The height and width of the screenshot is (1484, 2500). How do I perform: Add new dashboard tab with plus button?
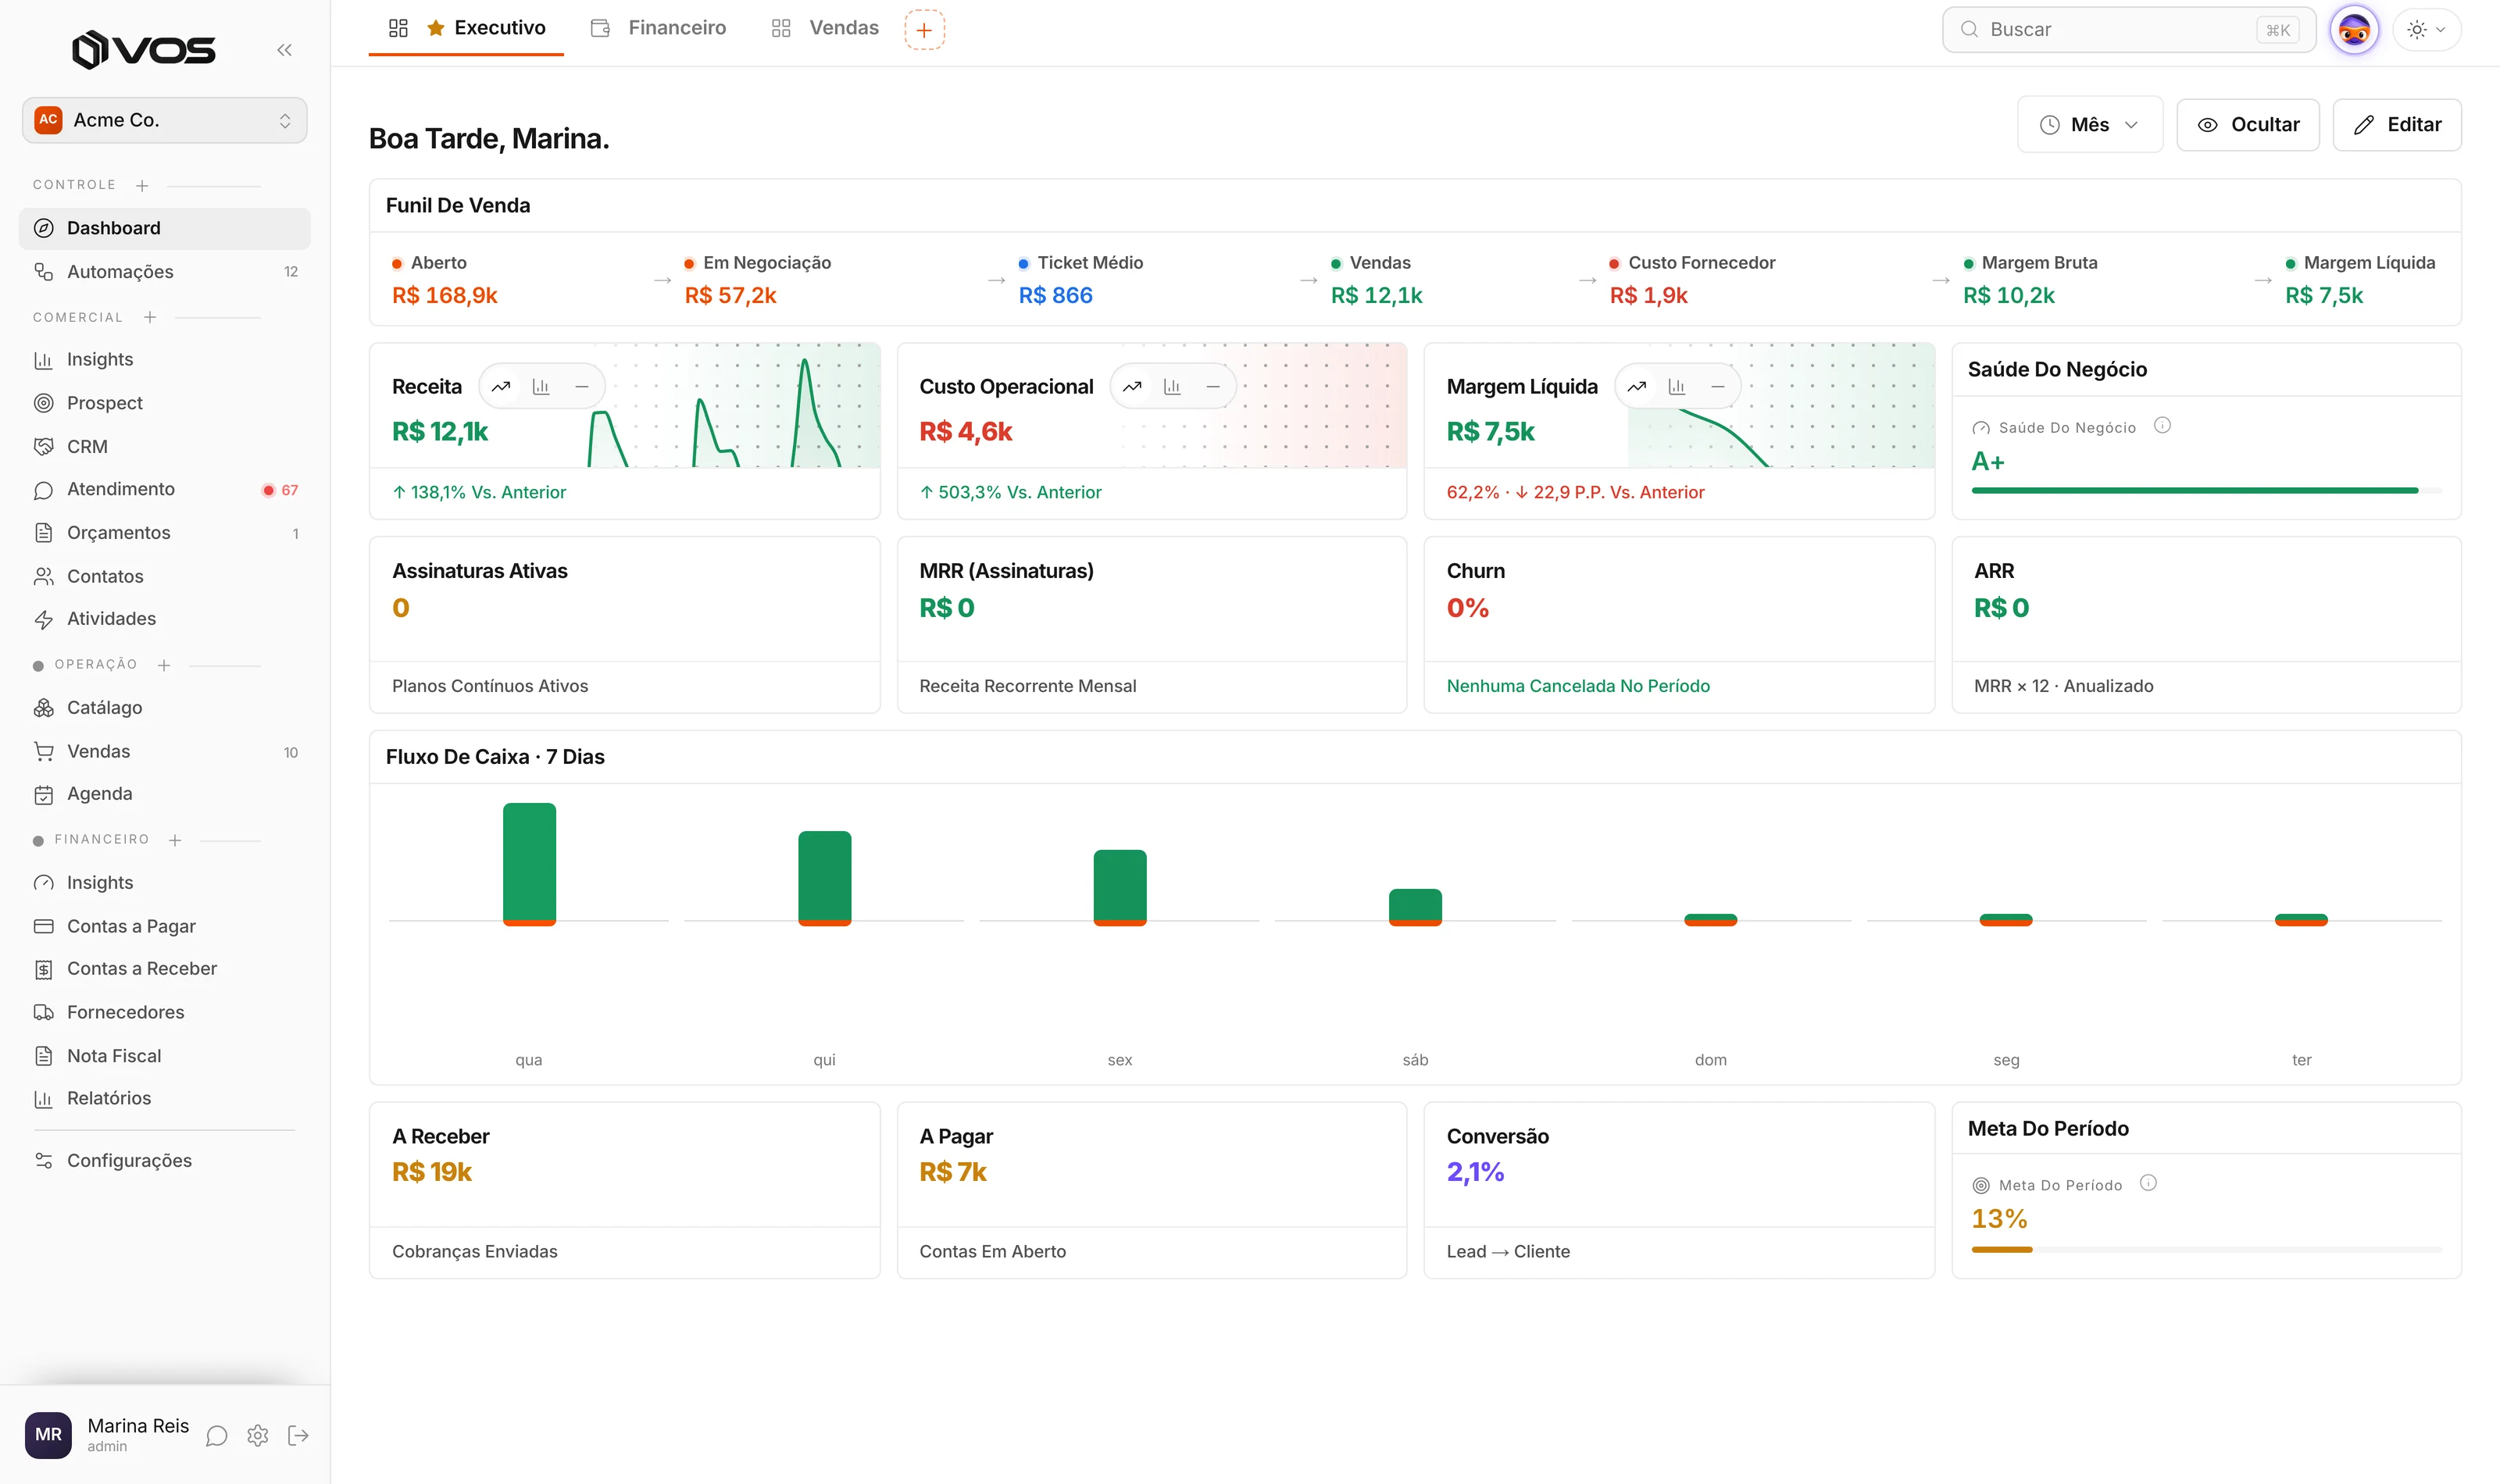pos(924,30)
